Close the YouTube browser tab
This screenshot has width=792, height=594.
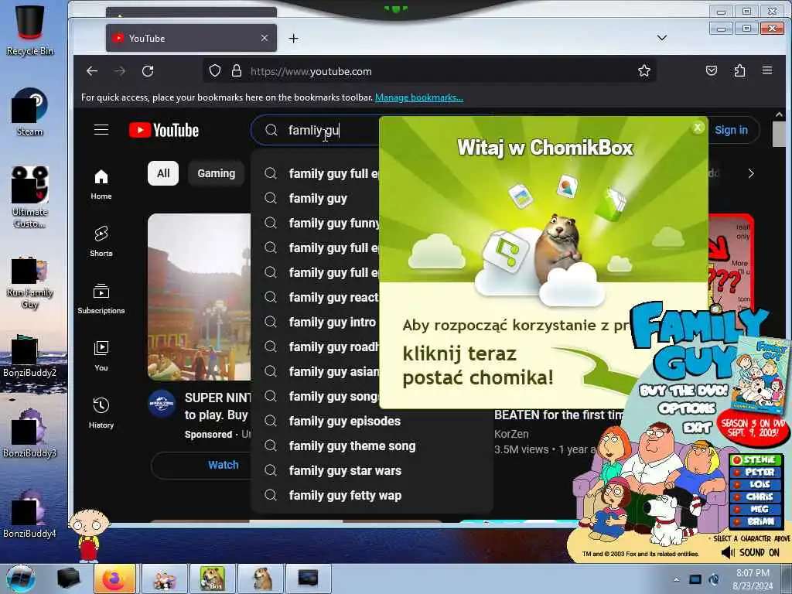click(x=265, y=38)
